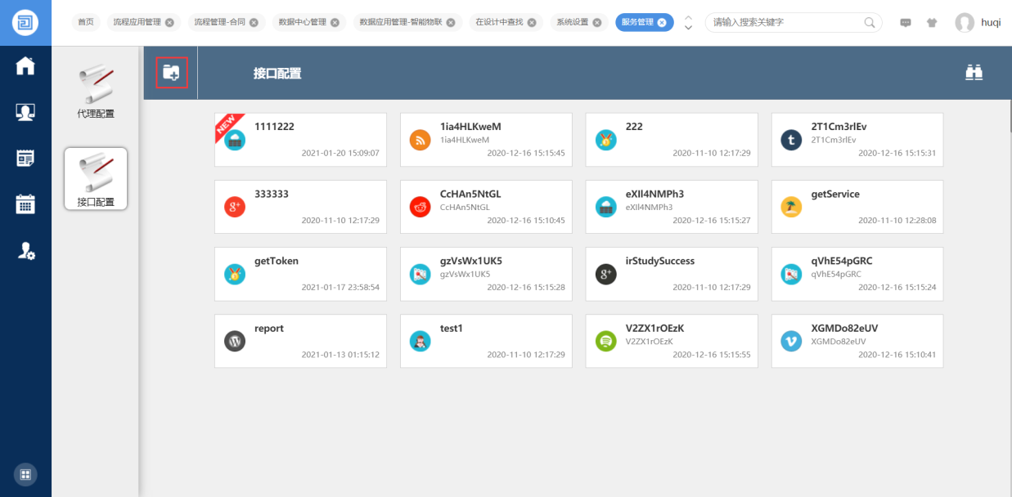Click the RSS icon of 1ia4HLKweM
The height and width of the screenshot is (497, 1012).
[420, 141]
